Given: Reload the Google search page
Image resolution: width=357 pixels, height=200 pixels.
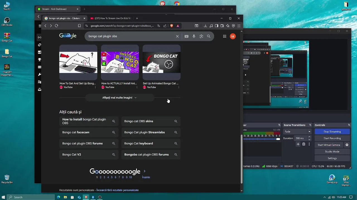Looking at the screenshot, I should coord(56,26).
